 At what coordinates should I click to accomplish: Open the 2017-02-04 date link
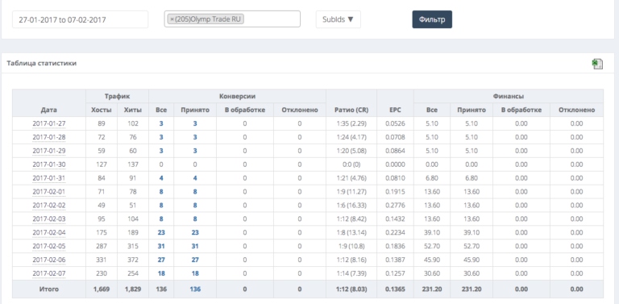(x=49, y=232)
